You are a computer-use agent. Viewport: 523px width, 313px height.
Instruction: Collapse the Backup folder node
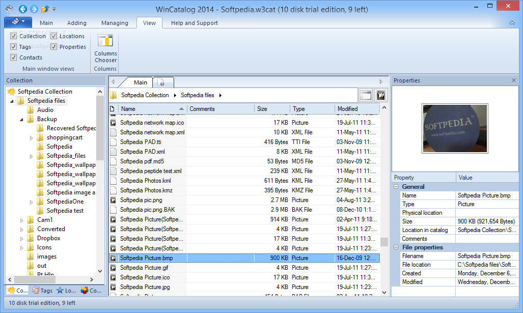22,119
